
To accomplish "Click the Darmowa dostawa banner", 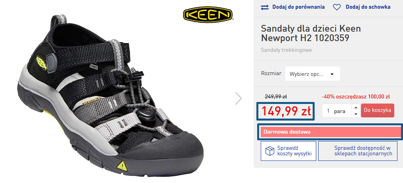I will tap(330, 132).
